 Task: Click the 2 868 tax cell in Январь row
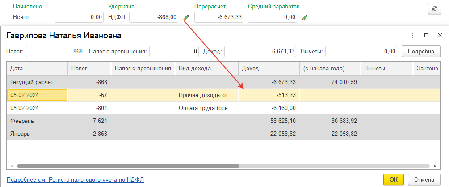(89, 134)
